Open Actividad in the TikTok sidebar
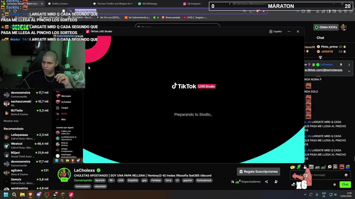Screen dimensions: 355x199 click(x=64, y=102)
